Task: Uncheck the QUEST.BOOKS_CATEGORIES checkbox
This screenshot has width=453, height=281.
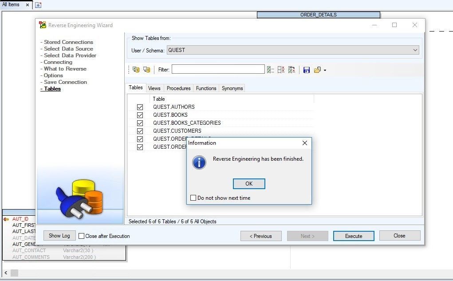Action: (140, 123)
